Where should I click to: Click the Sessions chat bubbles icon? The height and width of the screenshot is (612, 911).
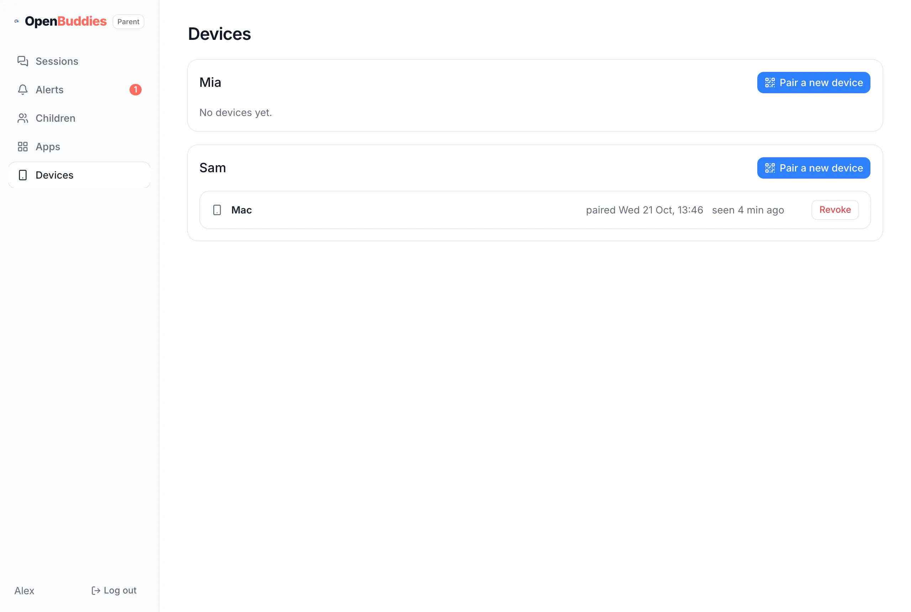pos(23,61)
